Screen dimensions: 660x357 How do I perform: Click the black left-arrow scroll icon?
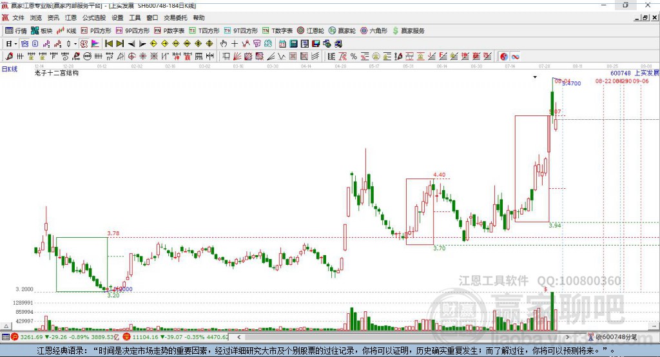tap(131, 44)
